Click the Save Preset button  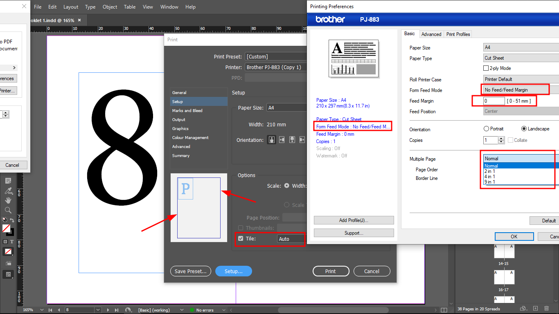tap(190, 271)
